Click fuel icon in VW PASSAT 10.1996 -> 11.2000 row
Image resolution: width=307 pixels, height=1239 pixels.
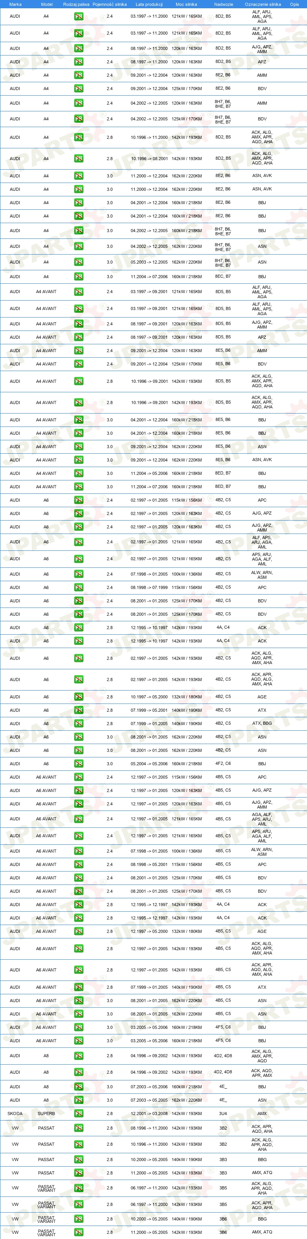click(79, 1144)
